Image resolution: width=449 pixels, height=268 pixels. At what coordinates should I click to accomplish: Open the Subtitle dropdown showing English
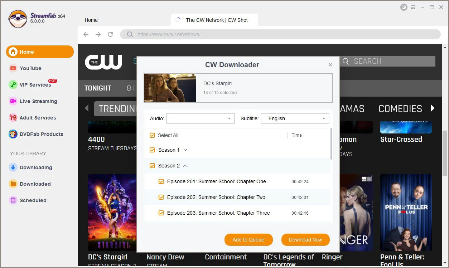coord(295,118)
